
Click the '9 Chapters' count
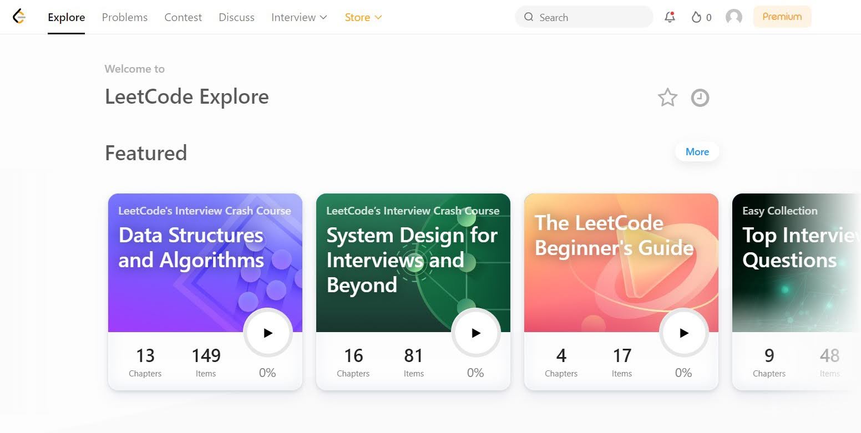769,363
